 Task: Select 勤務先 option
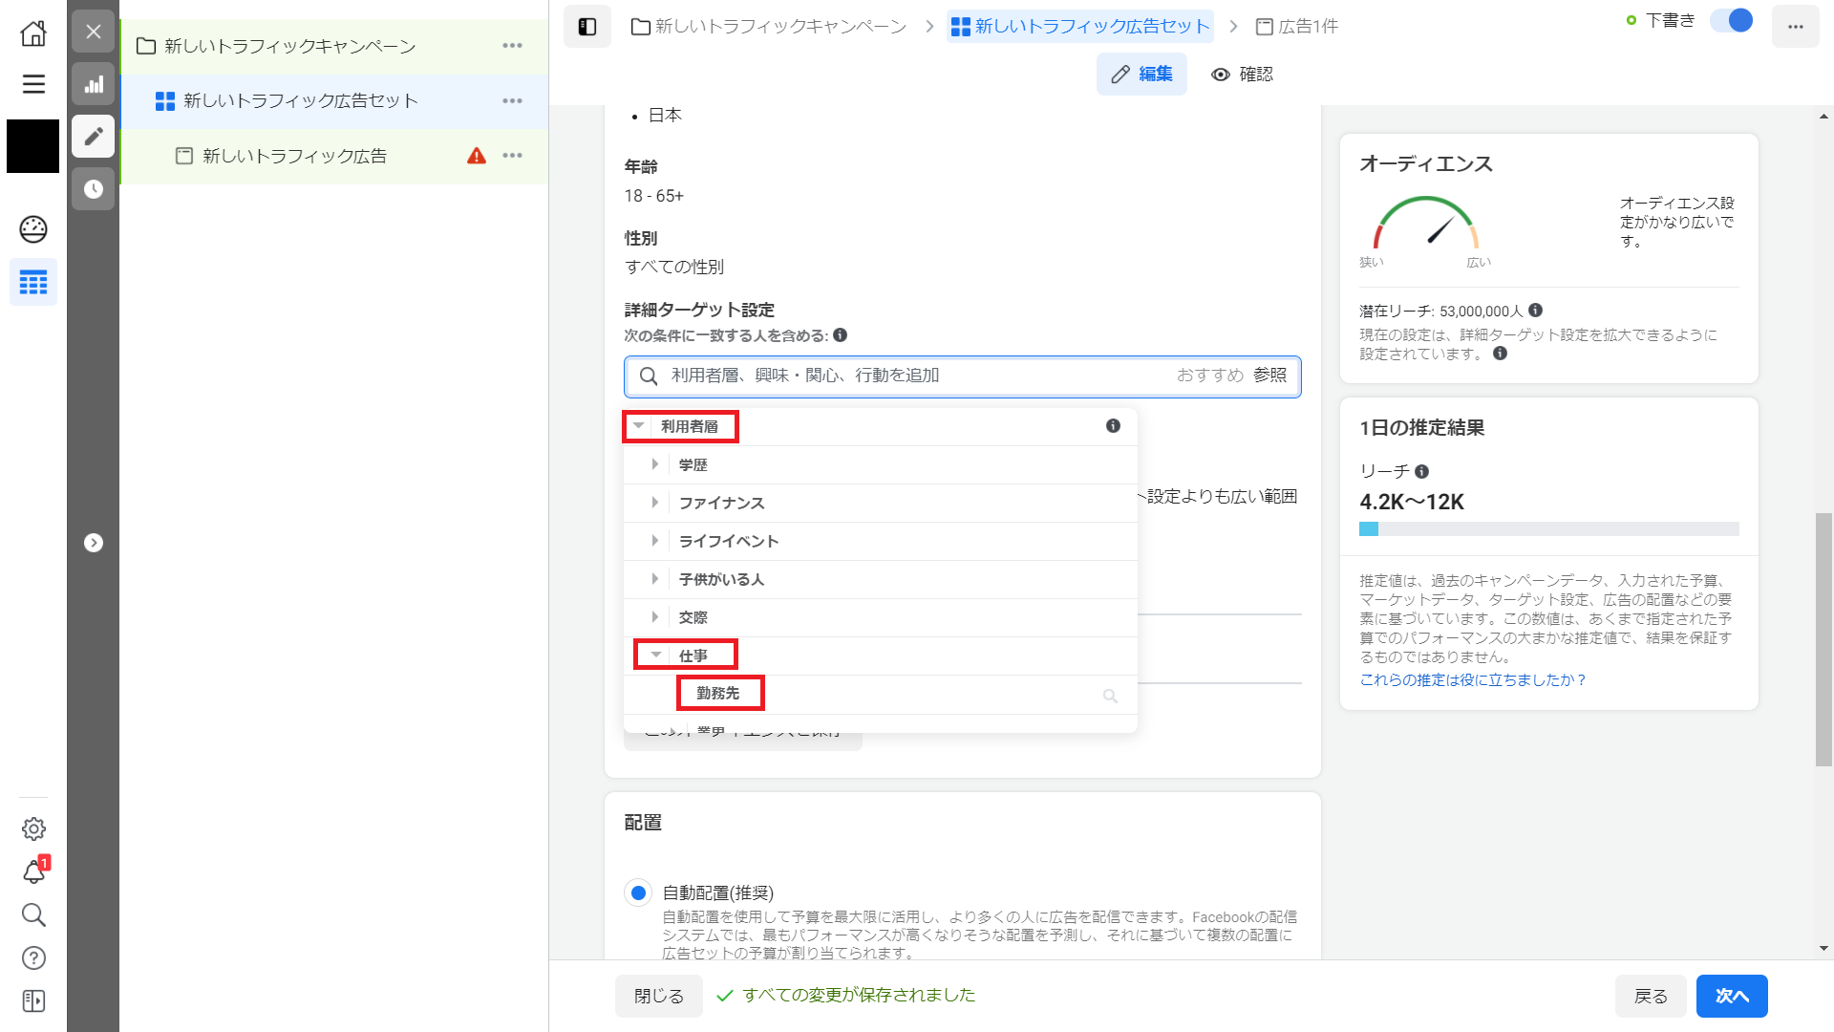(718, 694)
